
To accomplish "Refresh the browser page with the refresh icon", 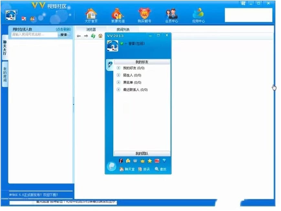I will (x=93, y=36).
